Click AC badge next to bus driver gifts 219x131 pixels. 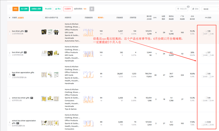(x=26, y=31)
